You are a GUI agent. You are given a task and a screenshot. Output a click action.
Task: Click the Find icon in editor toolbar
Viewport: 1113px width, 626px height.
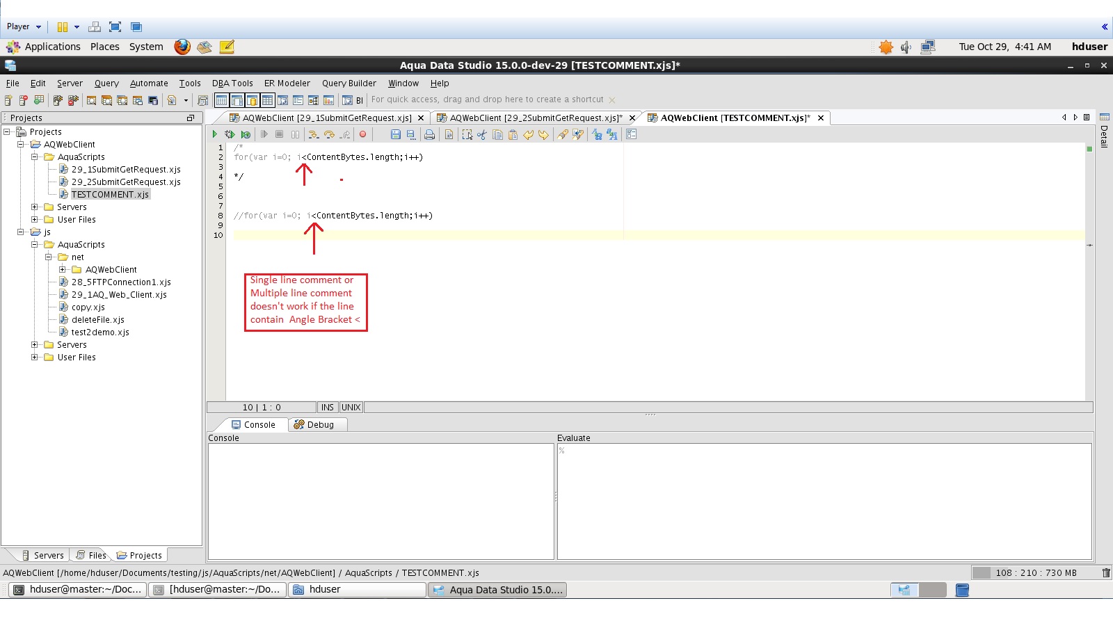562,134
